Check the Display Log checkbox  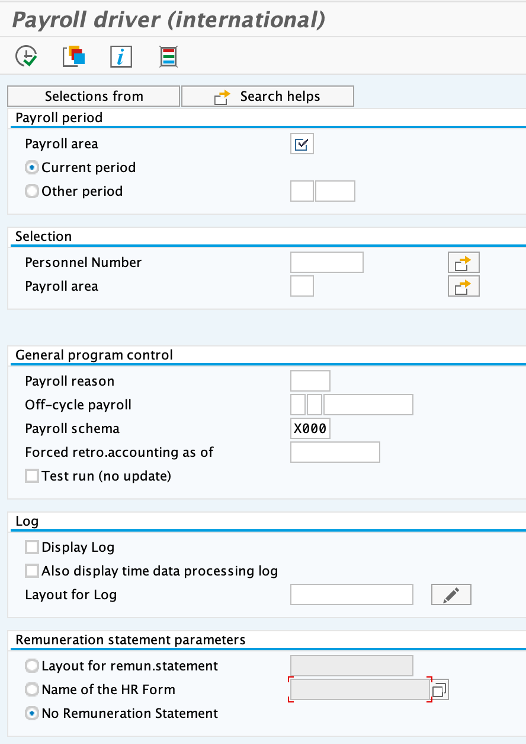(x=32, y=546)
